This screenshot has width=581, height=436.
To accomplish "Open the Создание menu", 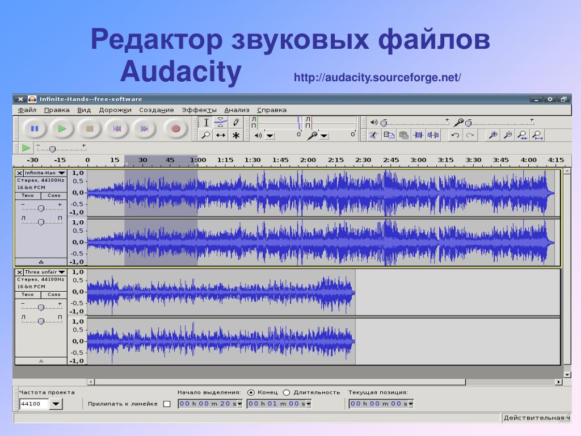I will point(157,110).
